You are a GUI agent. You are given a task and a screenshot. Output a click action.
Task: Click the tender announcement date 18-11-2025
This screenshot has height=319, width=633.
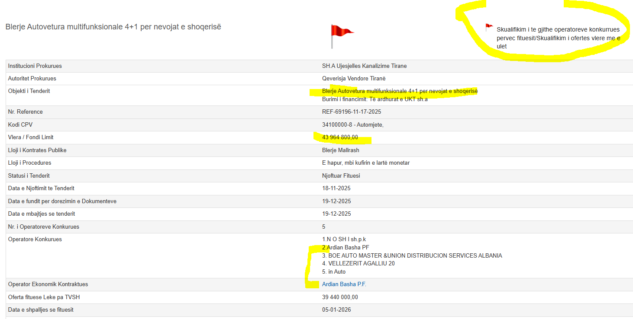click(x=336, y=188)
